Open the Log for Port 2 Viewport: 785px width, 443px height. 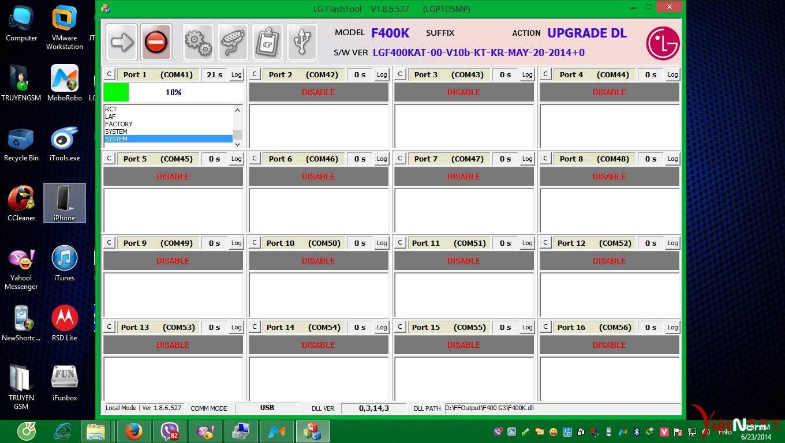pyautogui.click(x=382, y=74)
